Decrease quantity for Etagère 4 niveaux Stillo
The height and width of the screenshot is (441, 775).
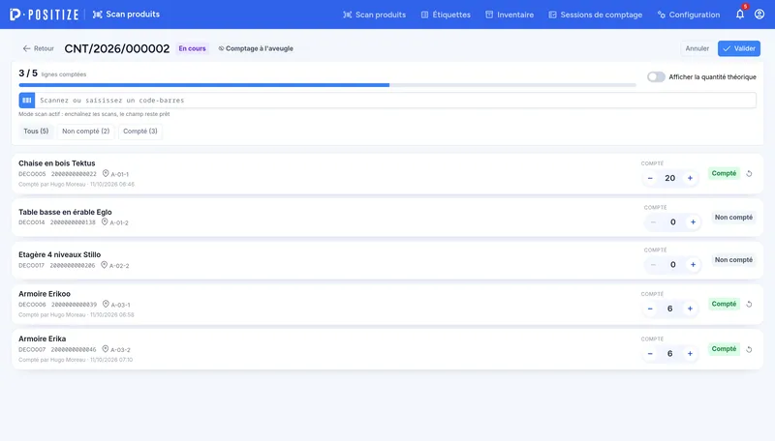653,265
